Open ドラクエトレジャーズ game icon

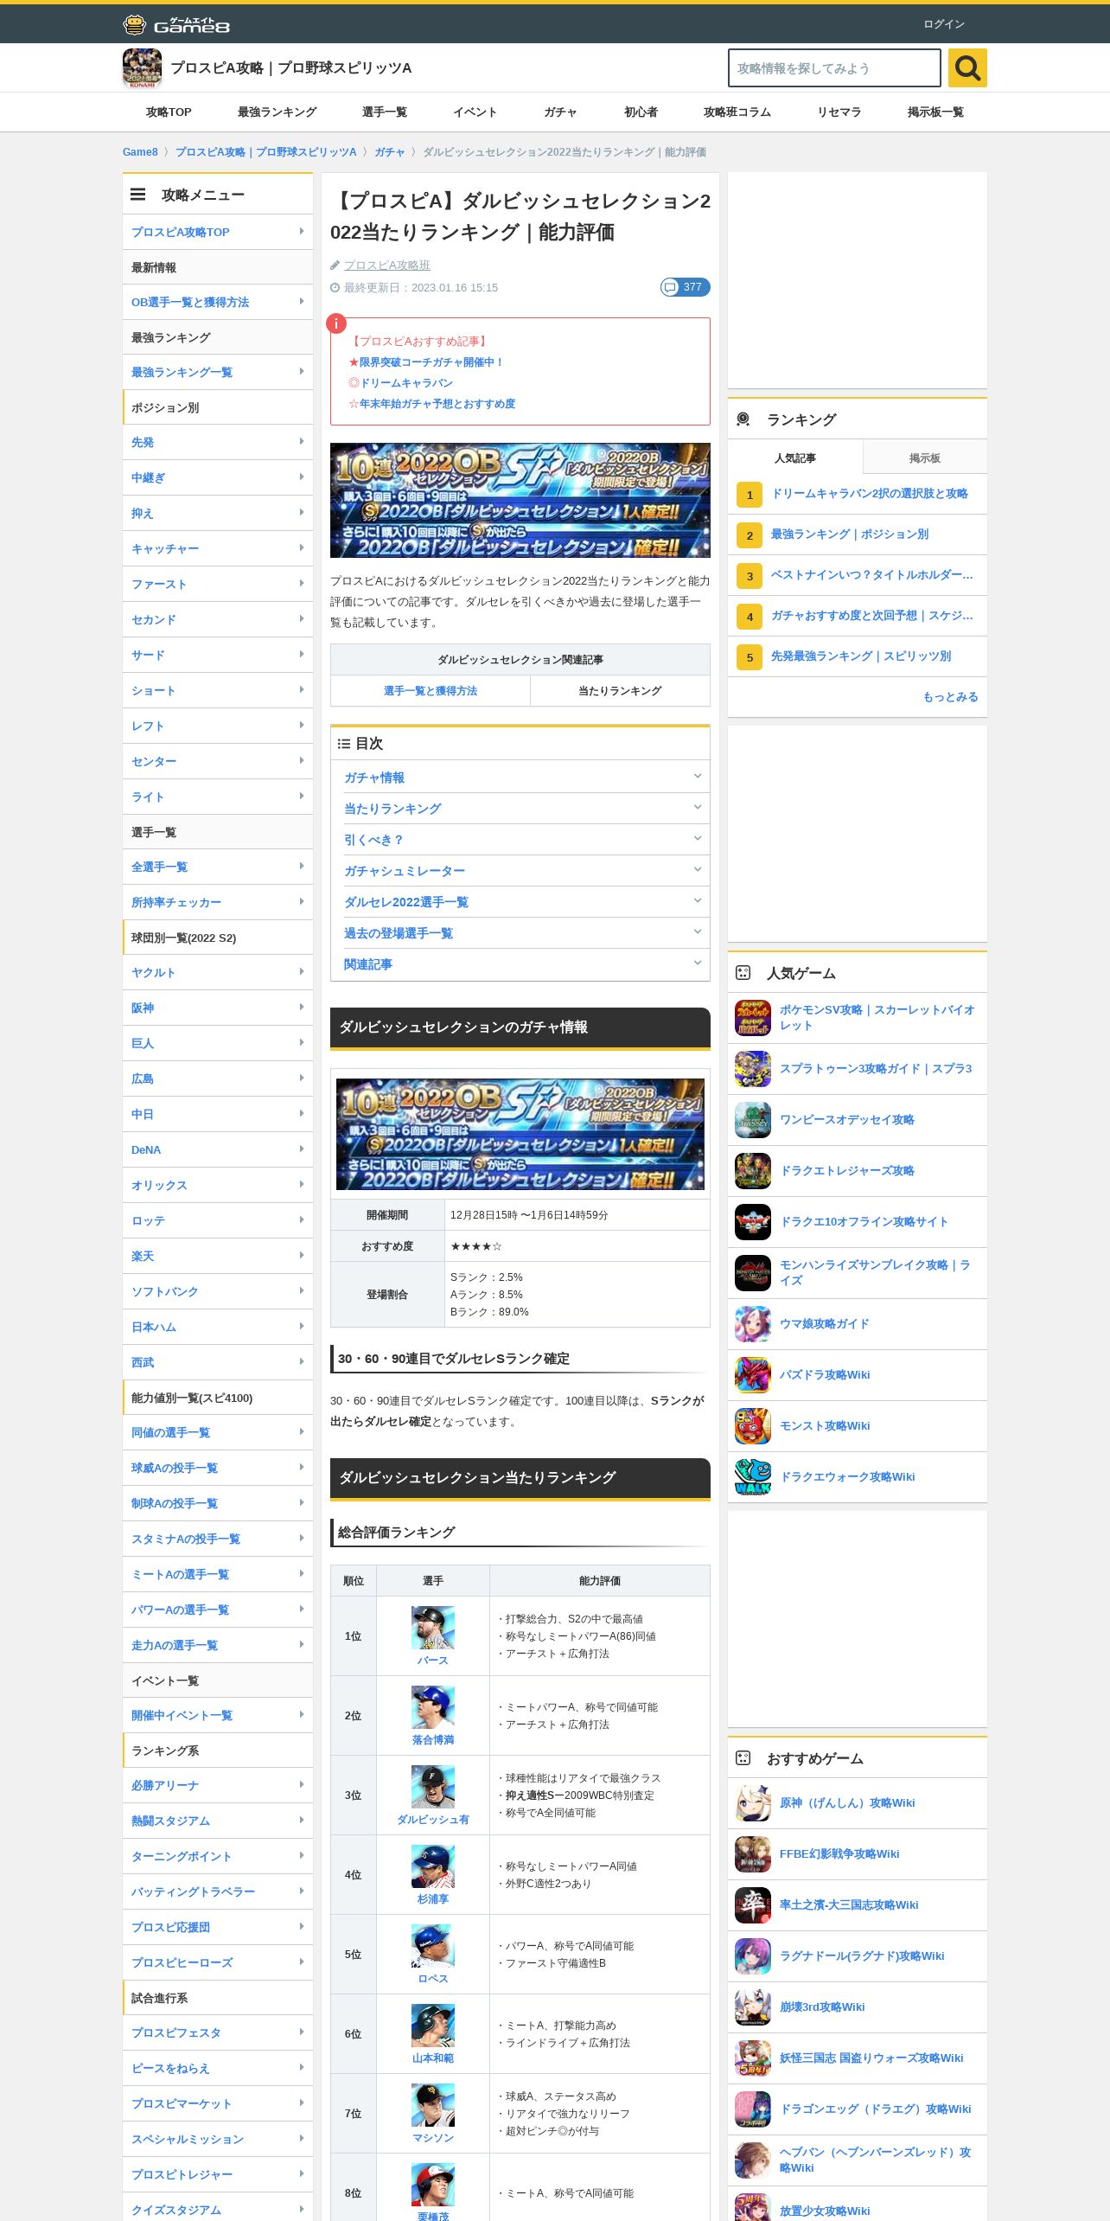(x=753, y=1171)
